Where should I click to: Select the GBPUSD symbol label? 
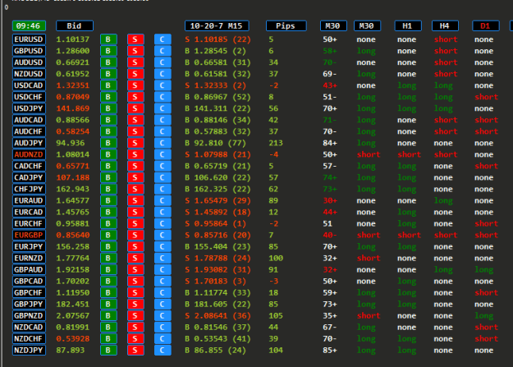pyautogui.click(x=29, y=51)
